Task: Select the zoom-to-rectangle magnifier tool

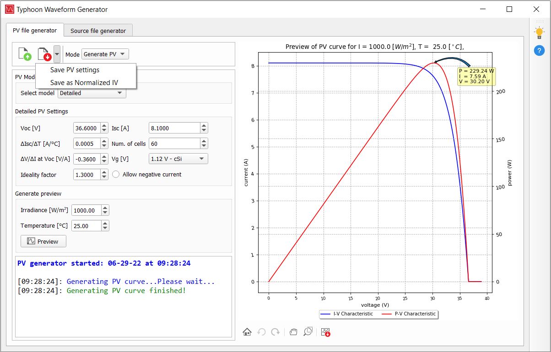Action: 308,332
